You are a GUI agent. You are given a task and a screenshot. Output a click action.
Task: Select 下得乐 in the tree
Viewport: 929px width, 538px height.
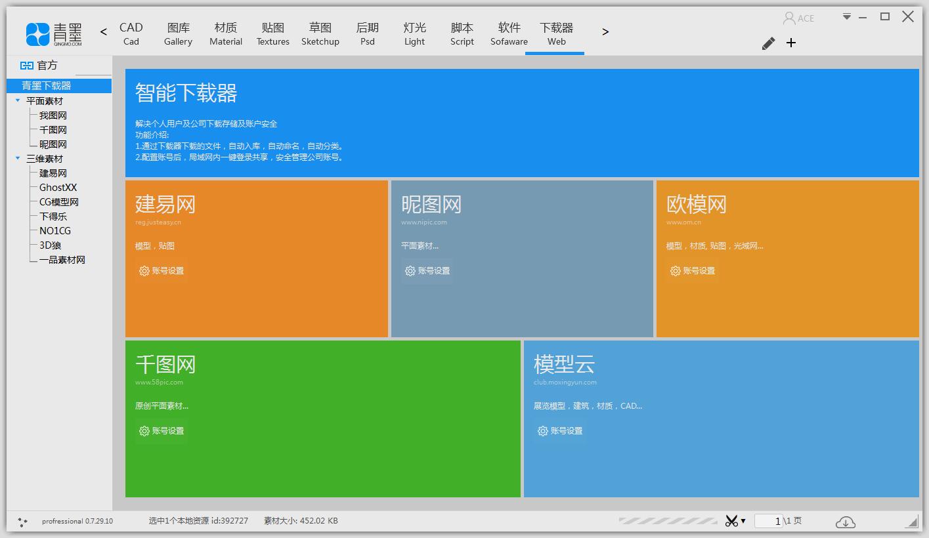click(x=53, y=217)
